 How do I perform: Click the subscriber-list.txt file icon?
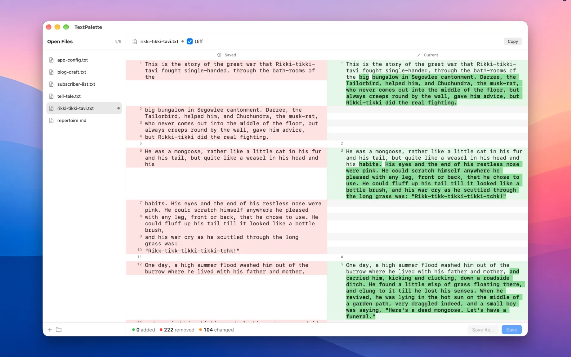tap(51, 84)
